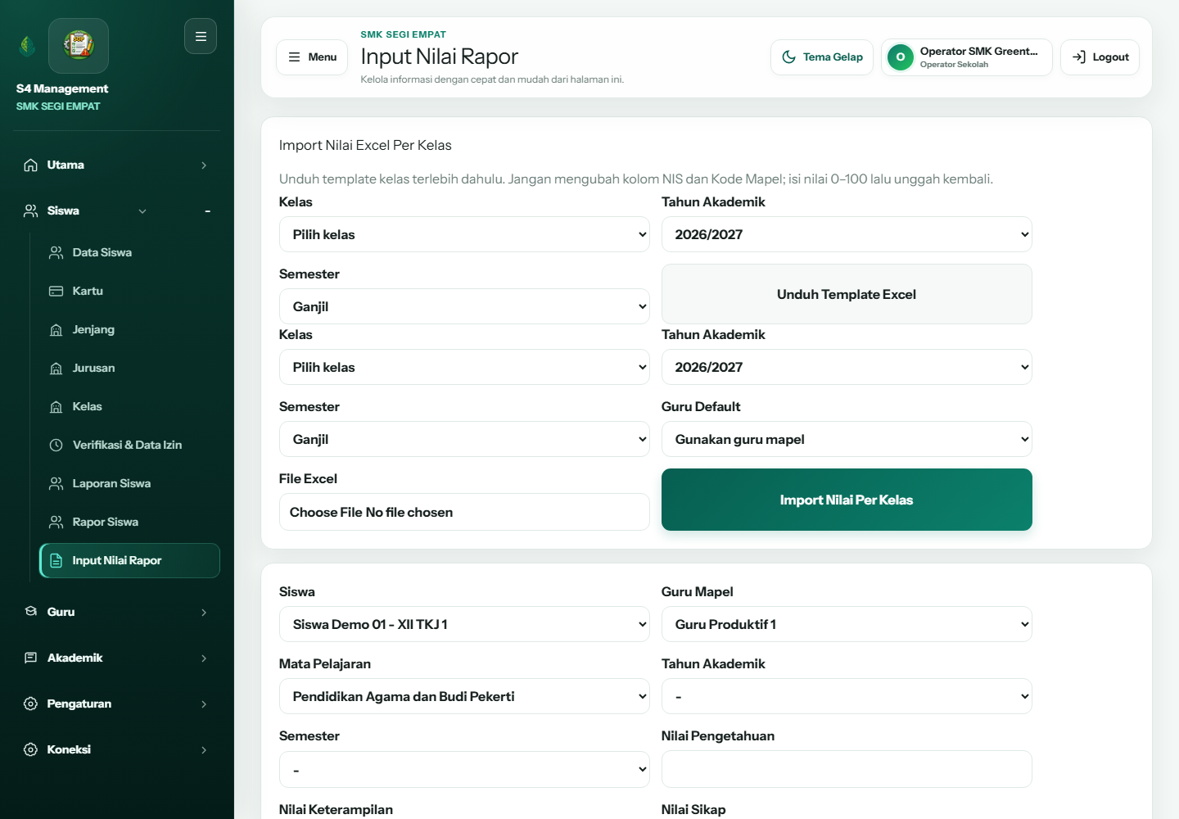
Task: Click the Nilai Pengetahuan input field
Action: (847, 769)
